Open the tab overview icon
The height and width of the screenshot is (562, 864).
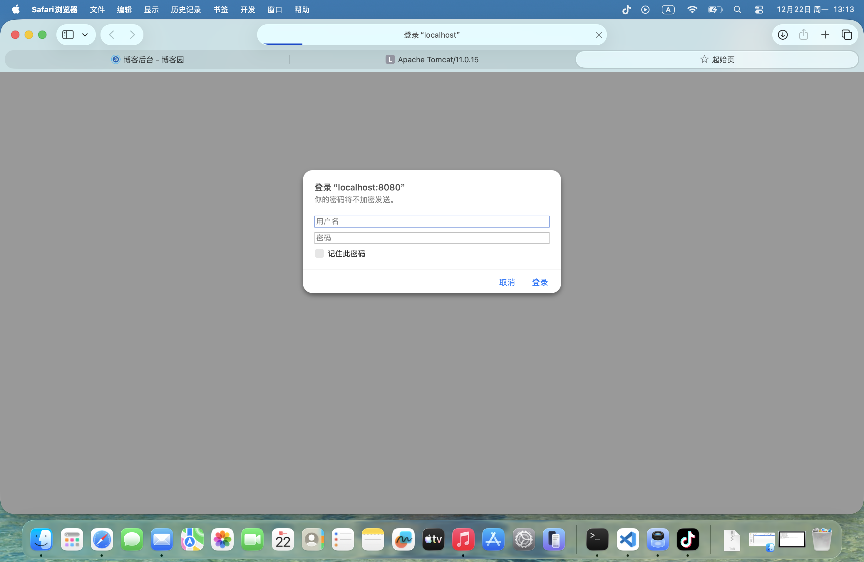(x=847, y=35)
